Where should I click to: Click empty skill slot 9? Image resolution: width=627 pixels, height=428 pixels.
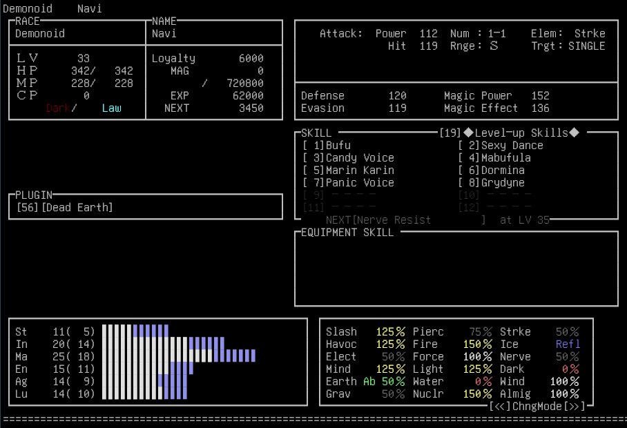pyautogui.click(x=339, y=195)
